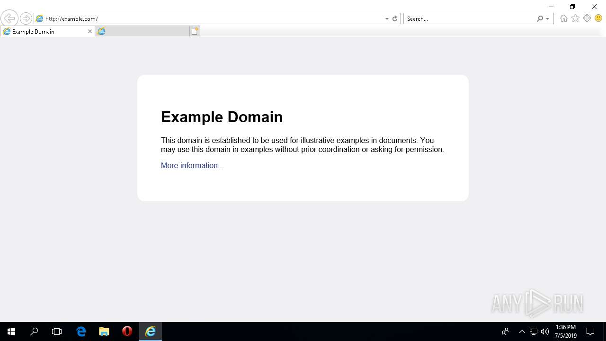Open the Tools gear menu
The width and height of the screenshot is (606, 341).
pyautogui.click(x=587, y=18)
